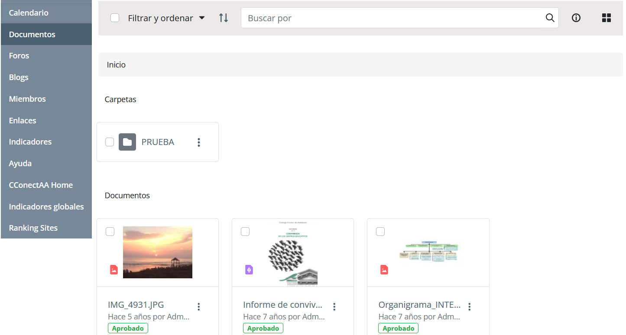Focus the Buscar por search field
Viewport: 626px width, 335px height.
coord(392,18)
